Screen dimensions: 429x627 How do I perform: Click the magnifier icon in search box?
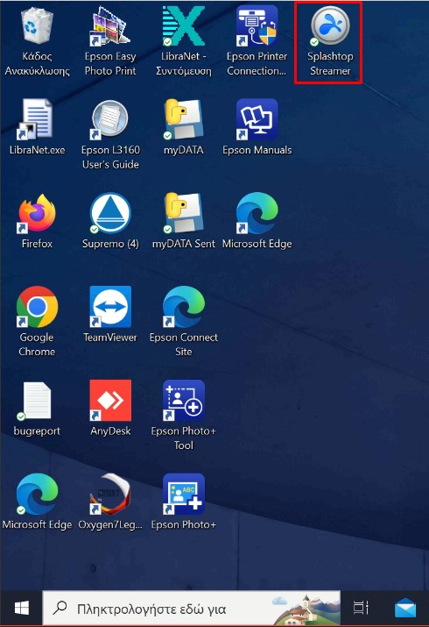60,608
